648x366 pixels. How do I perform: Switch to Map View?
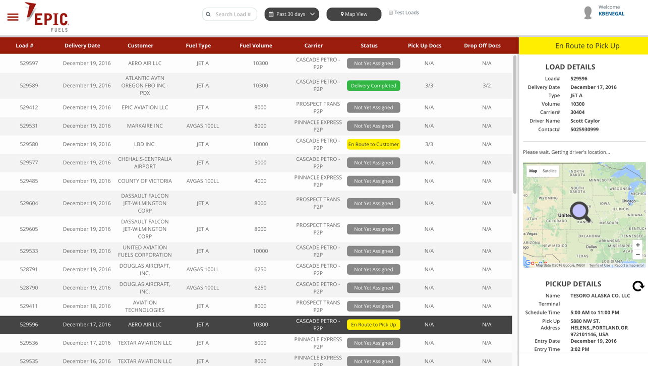pyautogui.click(x=354, y=14)
